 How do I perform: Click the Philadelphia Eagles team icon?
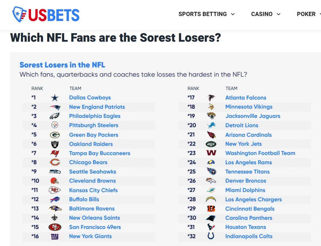coord(55,116)
